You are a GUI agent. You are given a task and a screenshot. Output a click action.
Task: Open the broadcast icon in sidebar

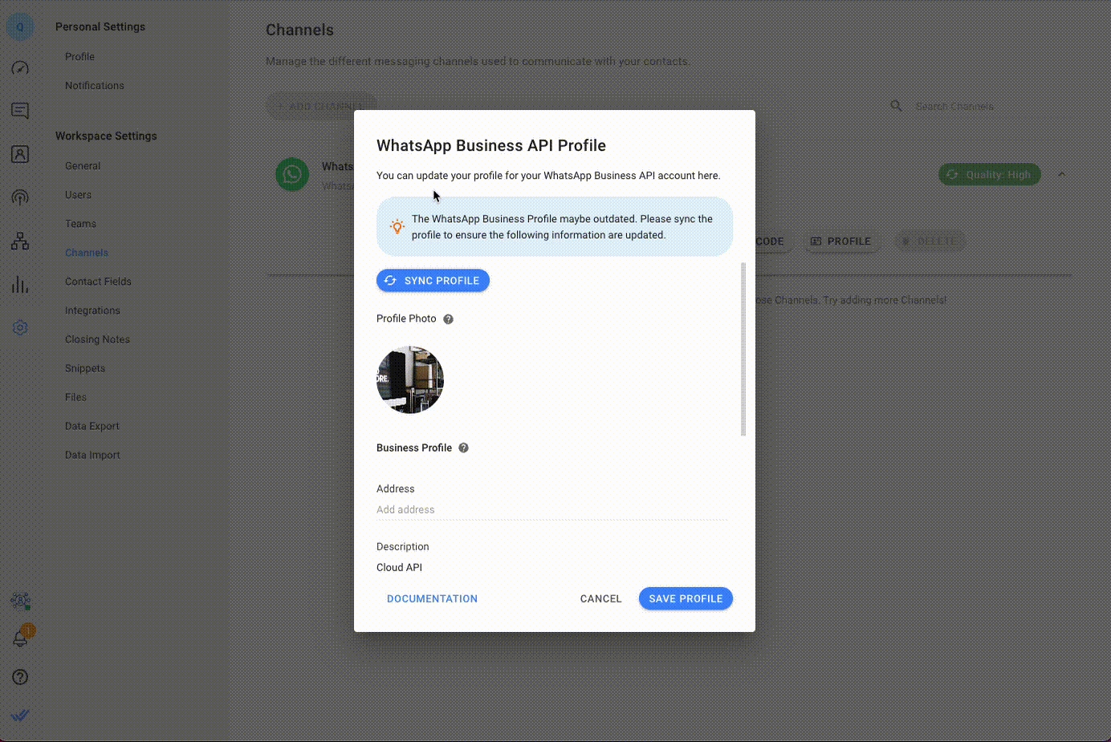click(x=20, y=197)
